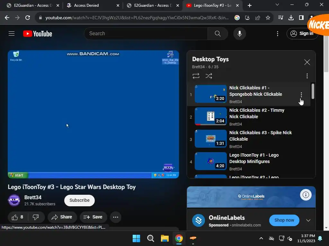Viewport: 329px width, 246px height.
Task: Play Nick Clickables #1 thumbnail
Action: [x=211, y=94]
